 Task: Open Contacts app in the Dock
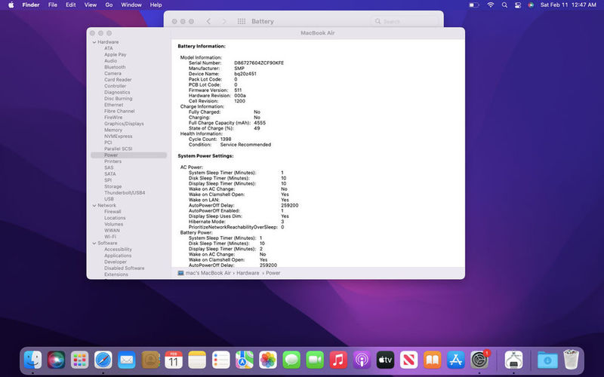pyautogui.click(x=150, y=360)
